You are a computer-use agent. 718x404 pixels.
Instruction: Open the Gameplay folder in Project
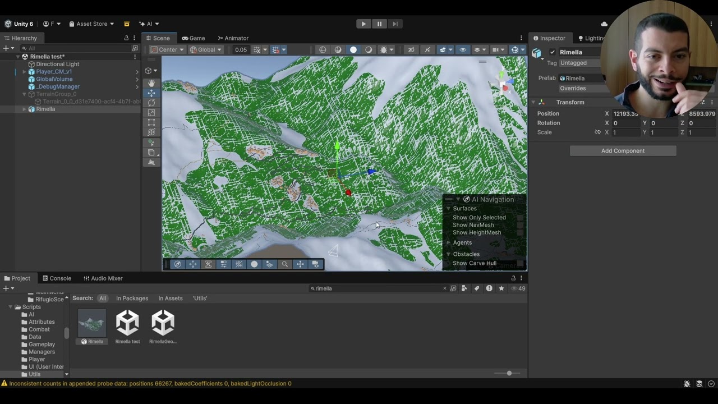click(x=42, y=345)
